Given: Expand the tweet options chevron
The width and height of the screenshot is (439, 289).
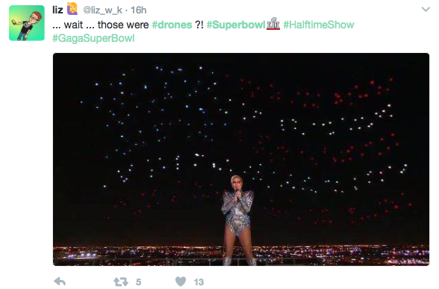Looking at the screenshot, I should [426, 10].
